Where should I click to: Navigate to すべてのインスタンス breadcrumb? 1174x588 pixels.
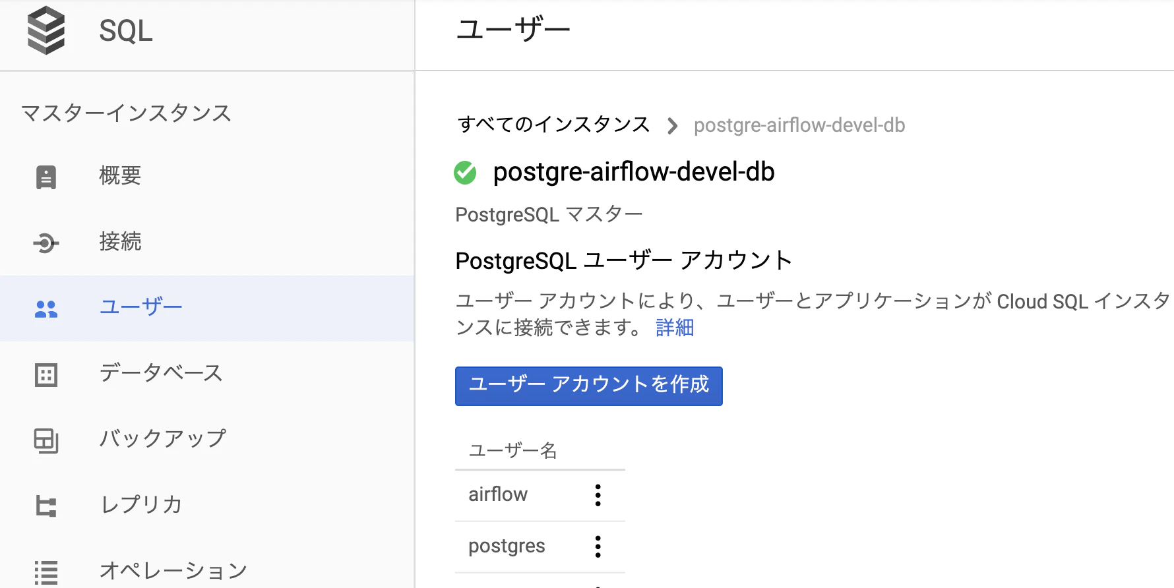554,125
